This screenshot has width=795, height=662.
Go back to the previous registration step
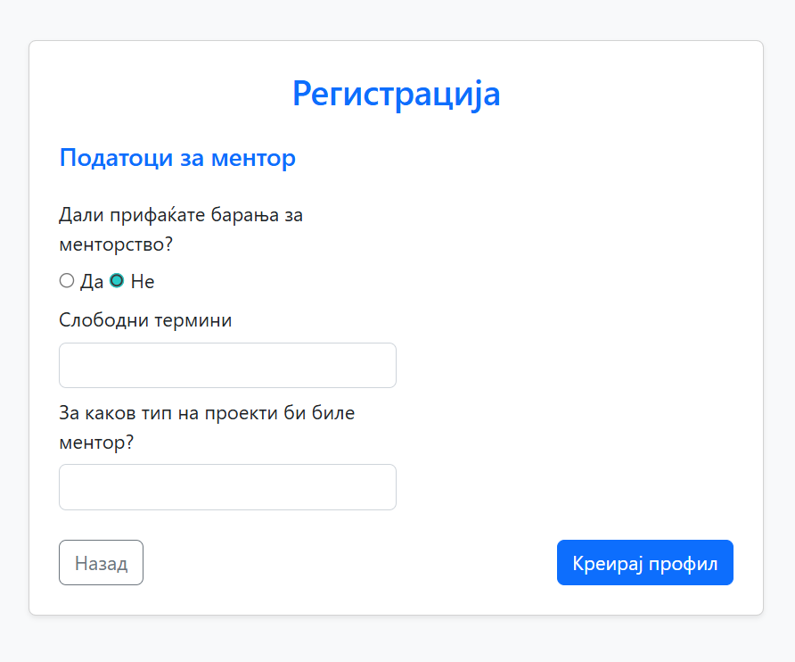(101, 563)
